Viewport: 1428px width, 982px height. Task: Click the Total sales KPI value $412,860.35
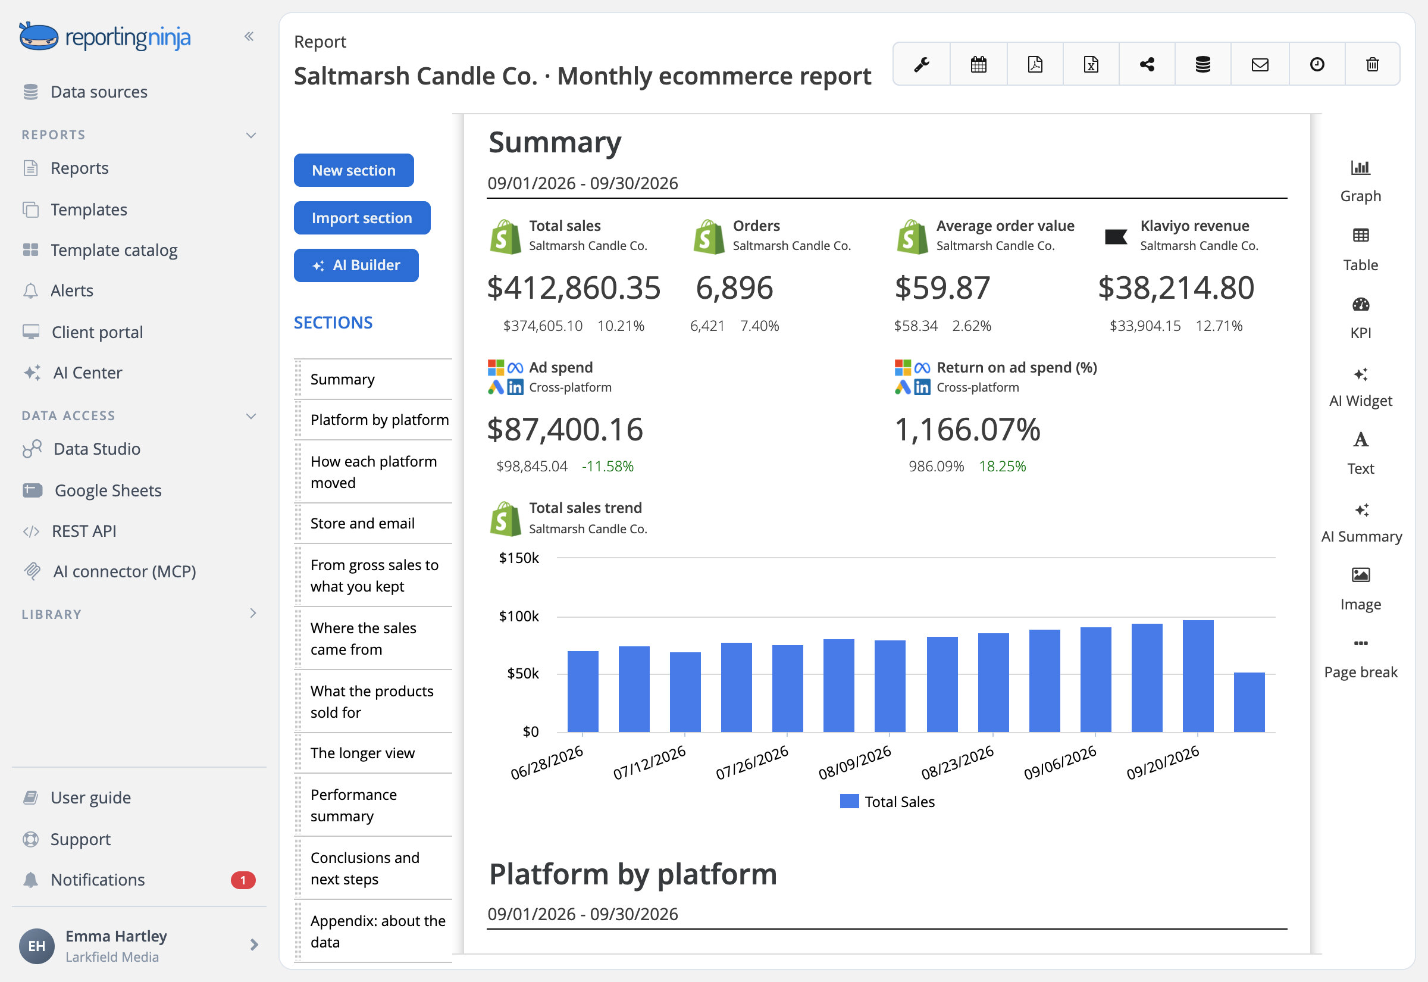pyautogui.click(x=573, y=288)
